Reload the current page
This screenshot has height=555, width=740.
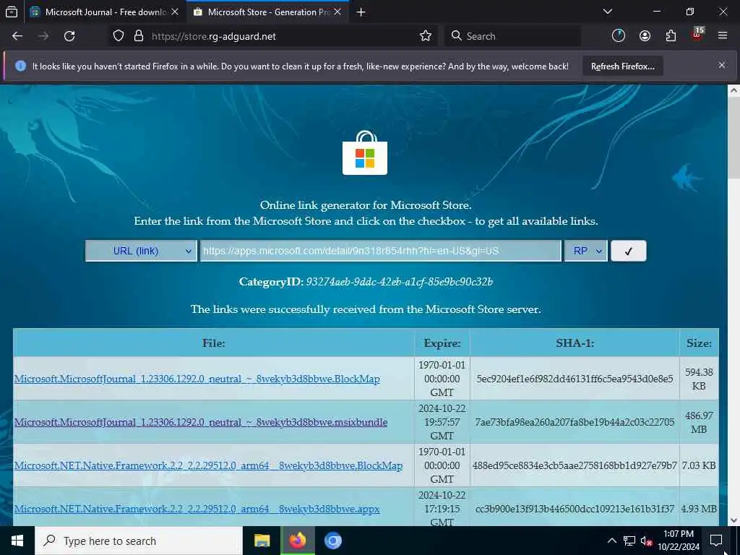point(69,36)
